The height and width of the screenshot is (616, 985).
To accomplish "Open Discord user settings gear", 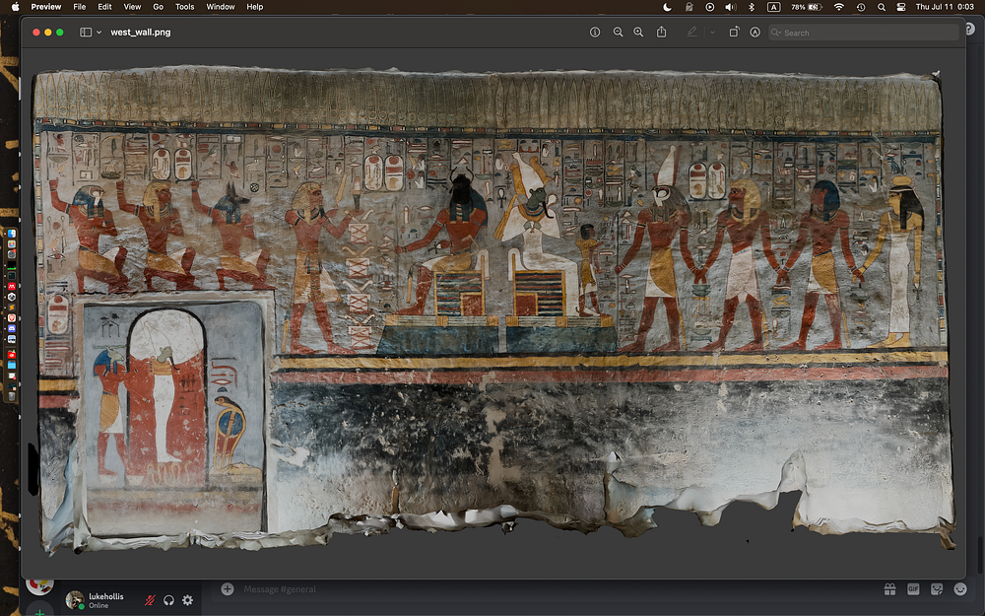I will point(187,600).
